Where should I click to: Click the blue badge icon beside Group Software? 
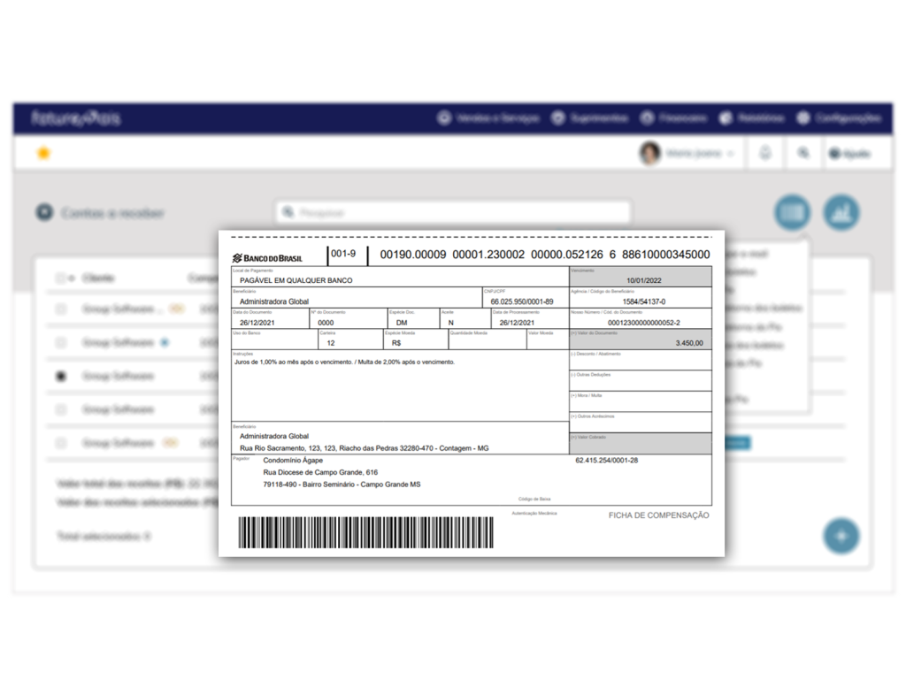click(165, 342)
